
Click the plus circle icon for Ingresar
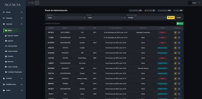(6, 41)
